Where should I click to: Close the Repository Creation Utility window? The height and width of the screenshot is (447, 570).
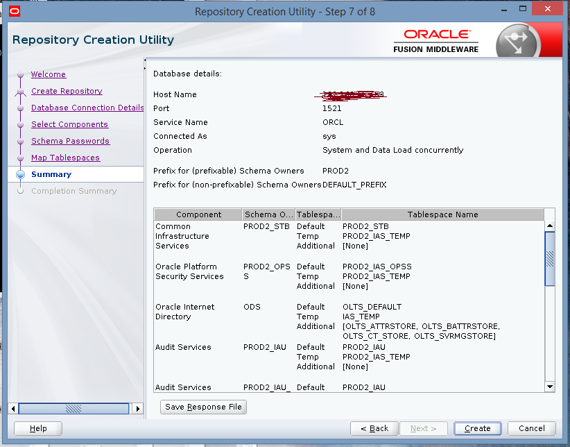548,9
